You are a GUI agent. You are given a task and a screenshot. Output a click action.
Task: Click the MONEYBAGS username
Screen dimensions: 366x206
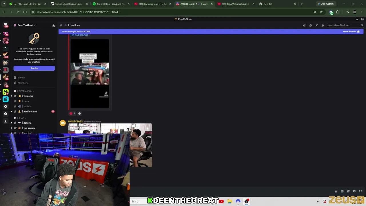coord(75,121)
